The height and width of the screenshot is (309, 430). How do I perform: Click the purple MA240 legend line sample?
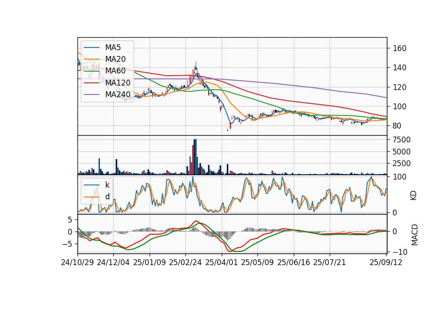pos(91,94)
